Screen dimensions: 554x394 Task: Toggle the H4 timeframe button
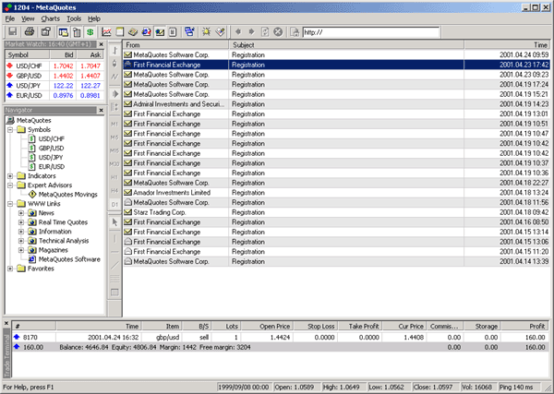[114, 191]
